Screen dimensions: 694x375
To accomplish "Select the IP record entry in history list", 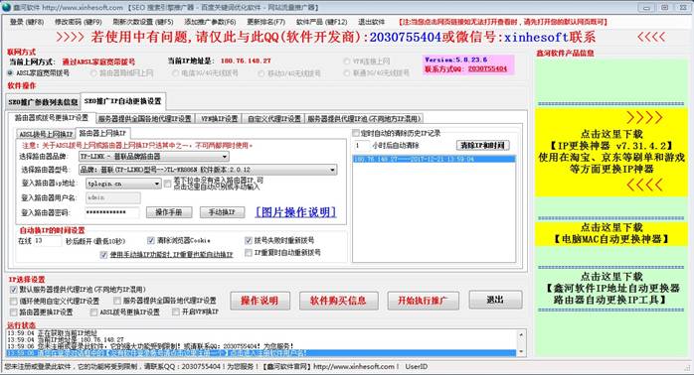I will pyautogui.click(x=434, y=159).
